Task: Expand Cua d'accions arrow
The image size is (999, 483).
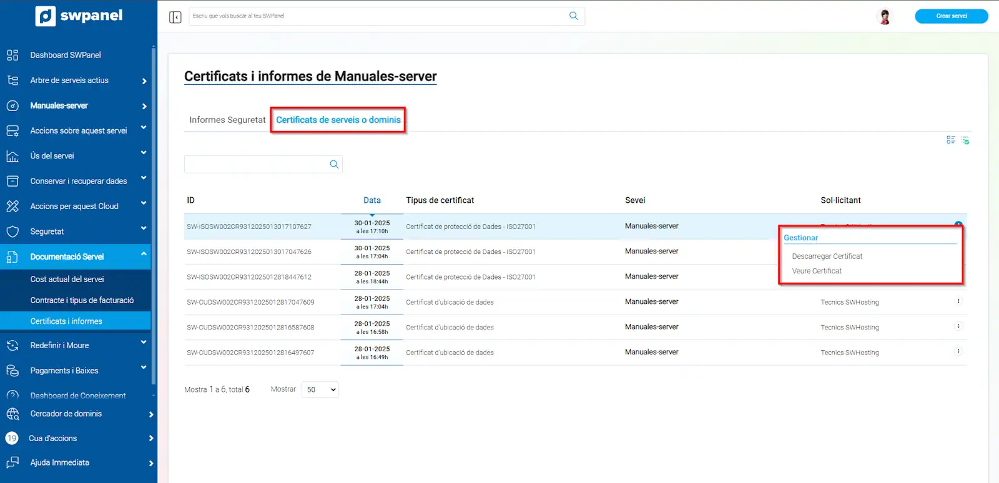Action: click(x=151, y=439)
